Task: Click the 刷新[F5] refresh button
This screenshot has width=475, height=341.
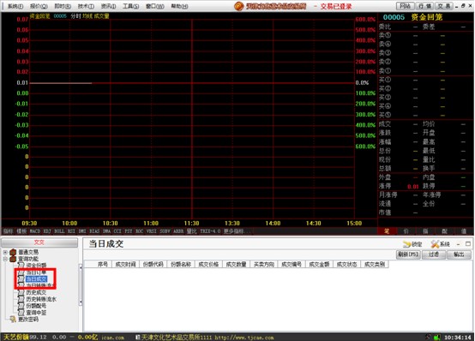Action: tap(408, 254)
